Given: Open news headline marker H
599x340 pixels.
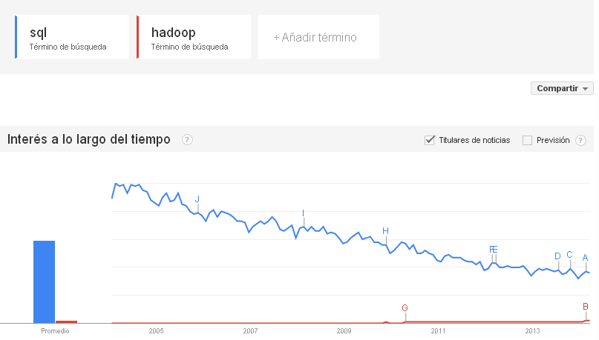Looking at the screenshot, I should point(385,231).
